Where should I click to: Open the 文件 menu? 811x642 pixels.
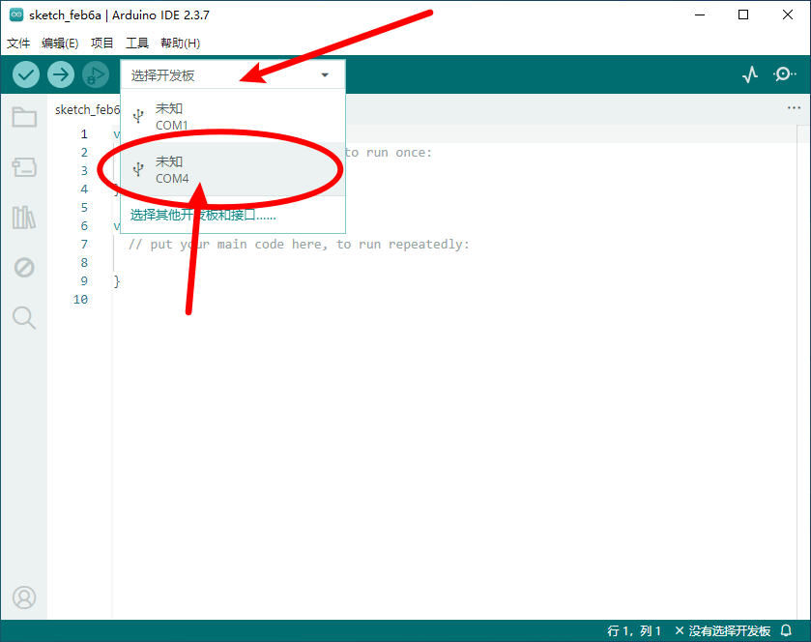pyautogui.click(x=19, y=44)
